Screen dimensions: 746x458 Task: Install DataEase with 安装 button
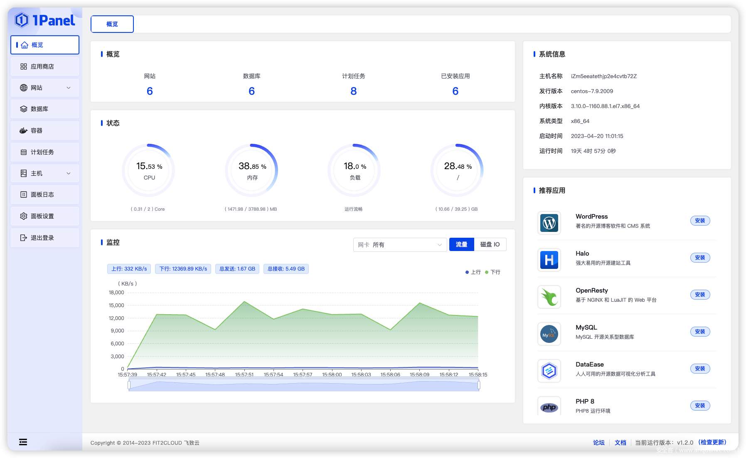pos(700,369)
